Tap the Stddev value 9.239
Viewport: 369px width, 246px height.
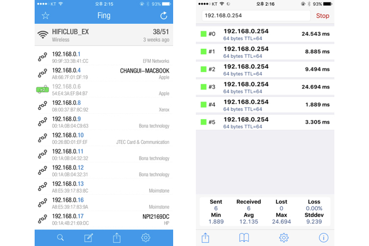[314, 222]
